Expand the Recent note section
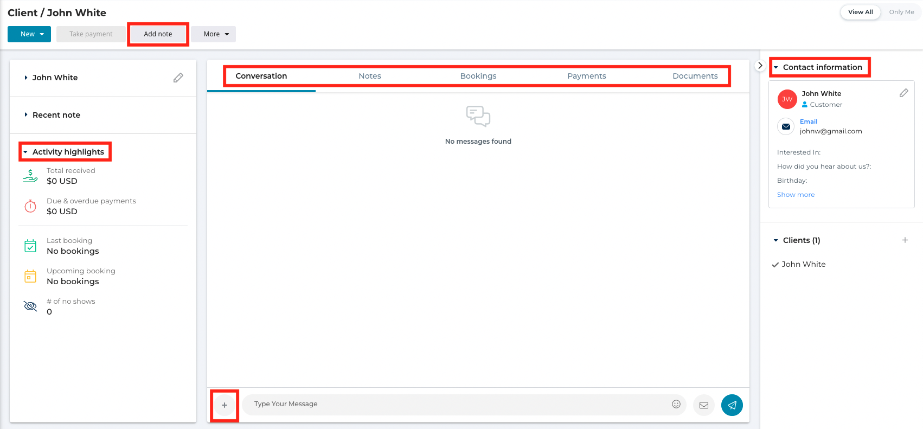 click(56, 115)
